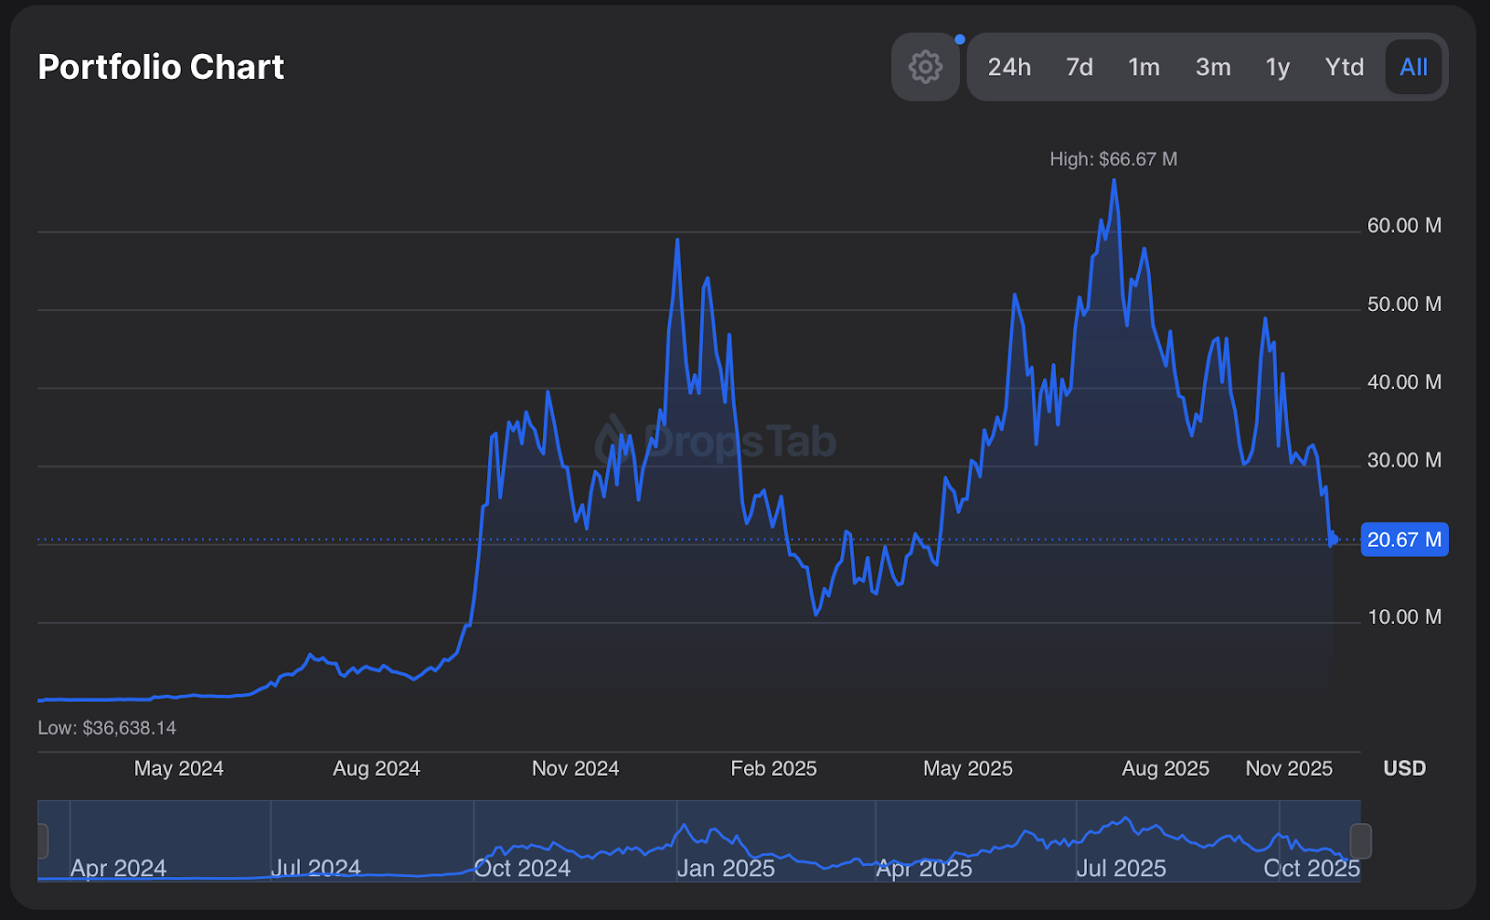This screenshot has height=920, width=1490.
Task: Switch chart to 7d range
Action: point(1079,67)
